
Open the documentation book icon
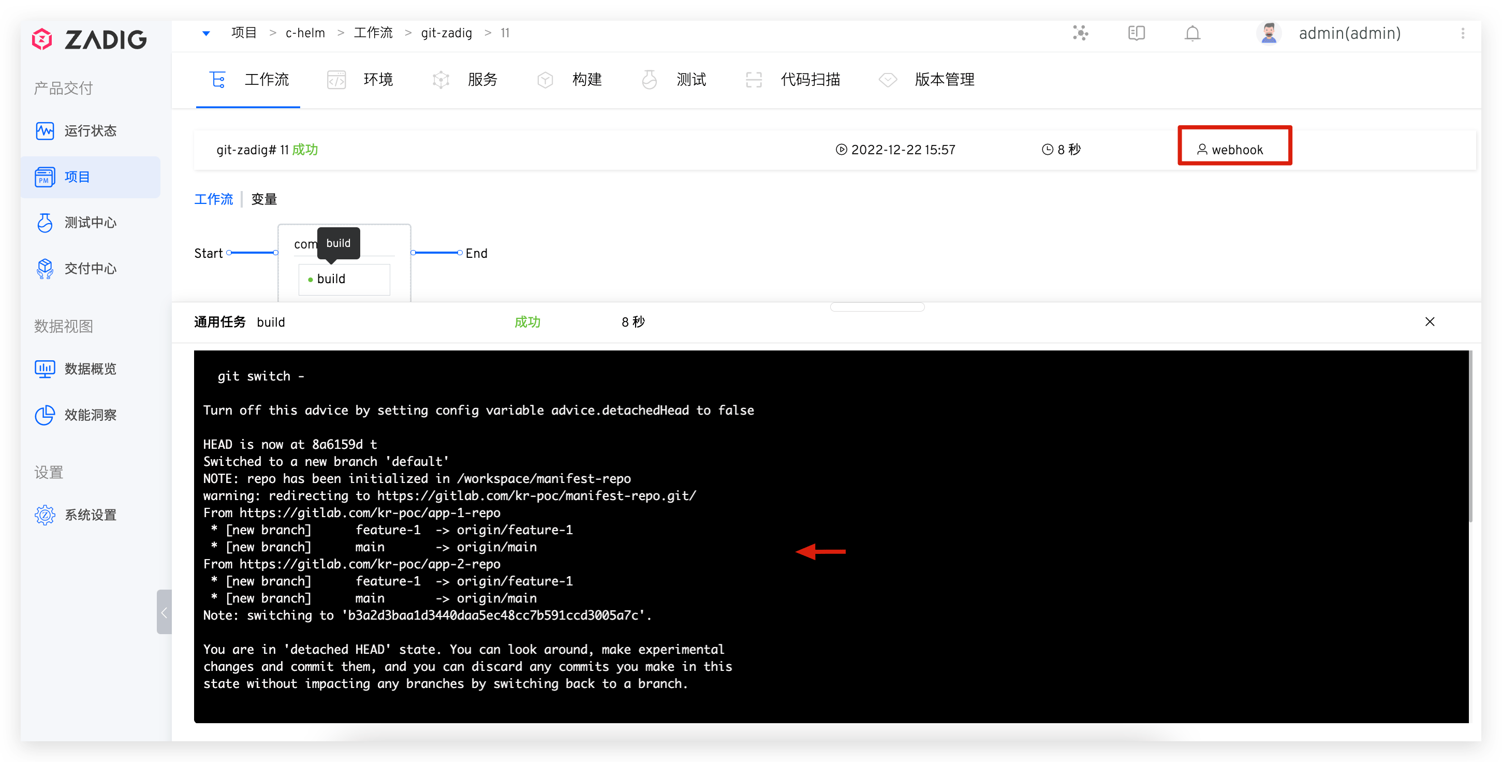[x=1137, y=33]
